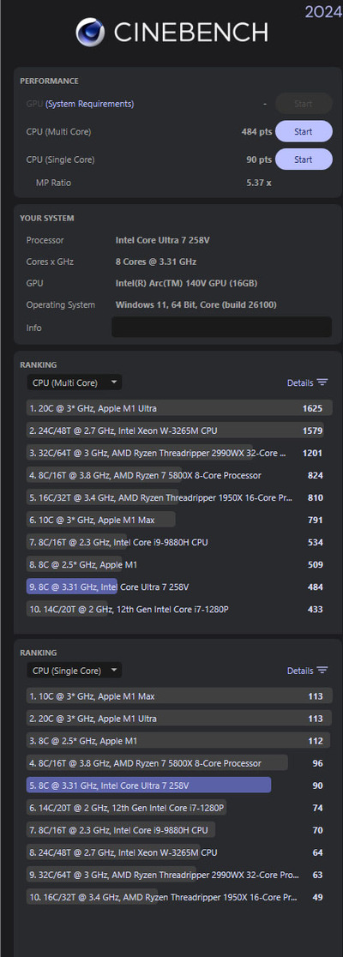This screenshot has height=957, width=343.
Task: Toggle Details in the multi-core ranking
Action: pyautogui.click(x=300, y=382)
